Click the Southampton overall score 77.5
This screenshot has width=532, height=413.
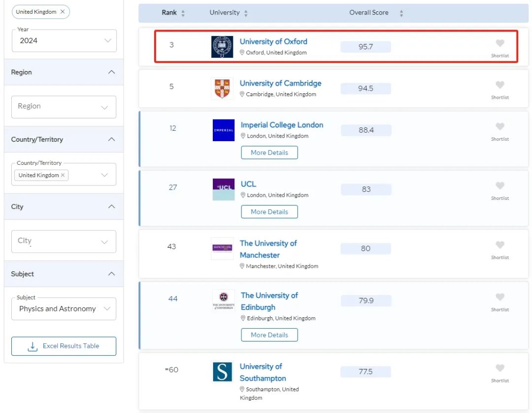coord(366,372)
